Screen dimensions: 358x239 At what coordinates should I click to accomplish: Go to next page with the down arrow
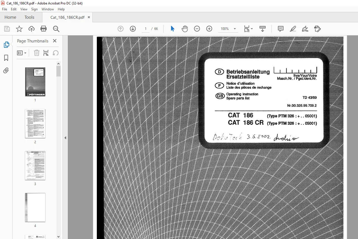(x=133, y=29)
